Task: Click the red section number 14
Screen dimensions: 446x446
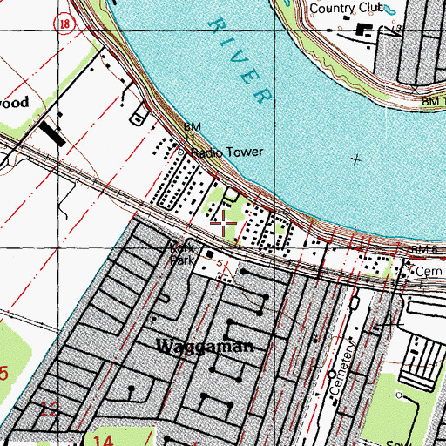Action: click(x=103, y=440)
